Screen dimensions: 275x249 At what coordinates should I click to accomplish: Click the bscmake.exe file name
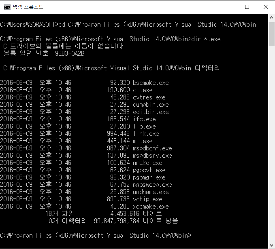[x=151, y=82]
